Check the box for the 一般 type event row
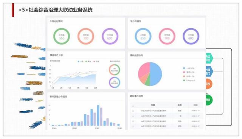This screenshot has height=139, width=242. [133, 116]
